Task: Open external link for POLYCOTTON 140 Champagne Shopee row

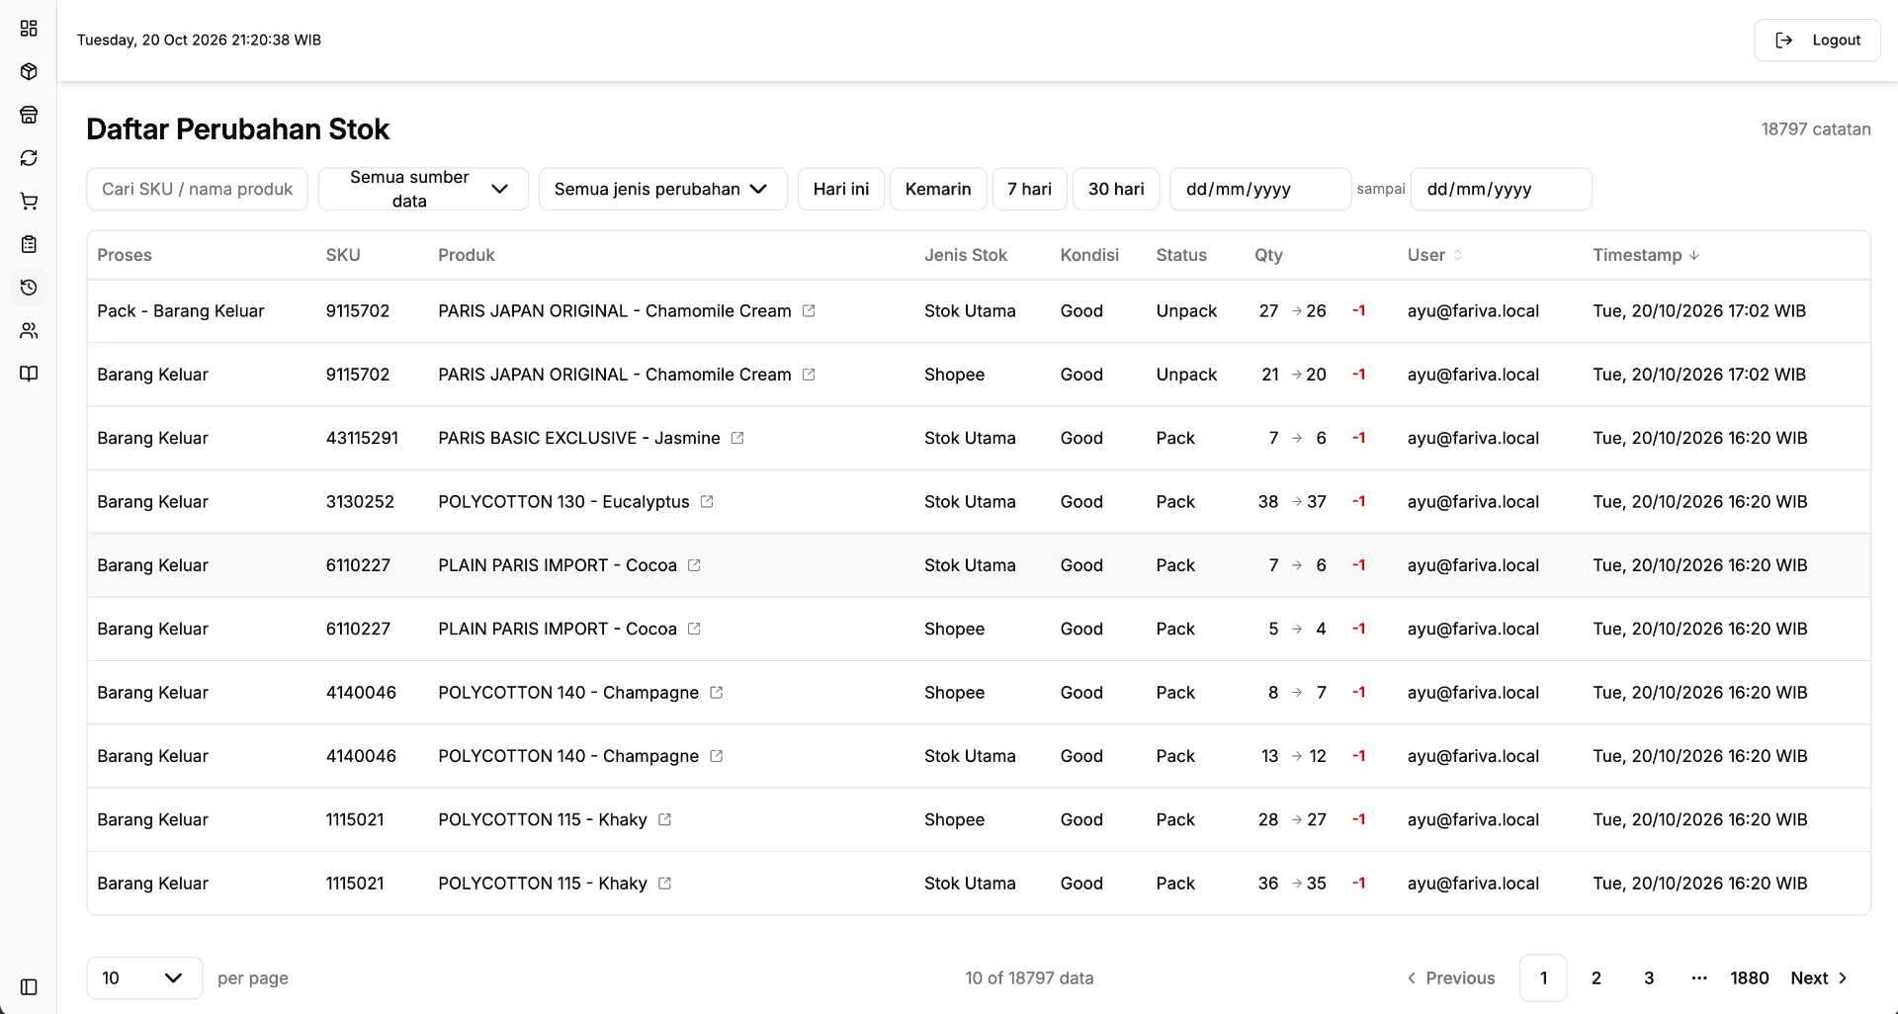Action: coord(717,693)
